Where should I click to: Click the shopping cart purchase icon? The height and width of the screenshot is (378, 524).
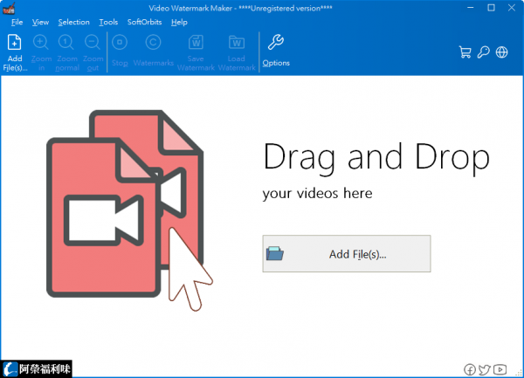[465, 52]
